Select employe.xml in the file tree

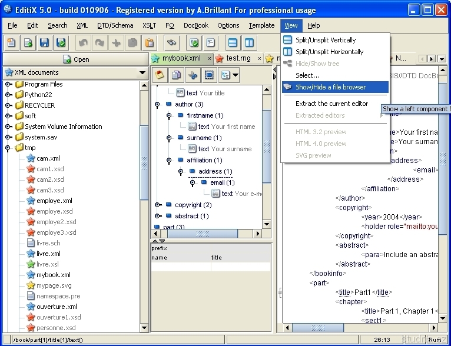click(54, 201)
